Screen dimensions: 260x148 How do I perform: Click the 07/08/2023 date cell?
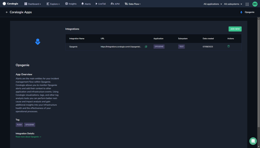tap(208, 47)
